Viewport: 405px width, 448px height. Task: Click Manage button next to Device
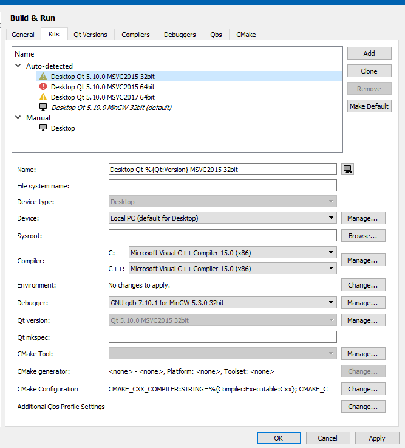363,218
